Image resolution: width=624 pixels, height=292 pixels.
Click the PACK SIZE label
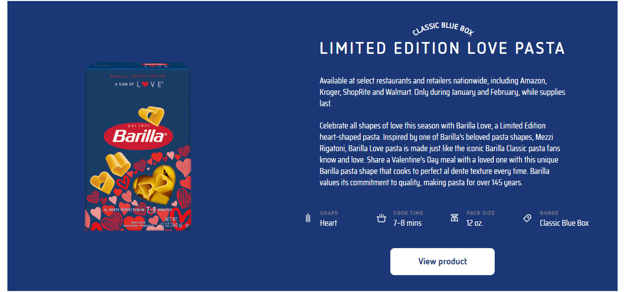pyautogui.click(x=480, y=213)
